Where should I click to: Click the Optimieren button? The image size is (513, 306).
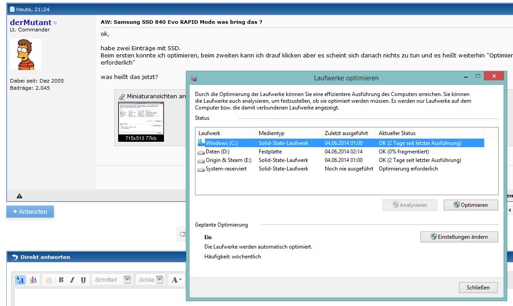tap(471, 205)
